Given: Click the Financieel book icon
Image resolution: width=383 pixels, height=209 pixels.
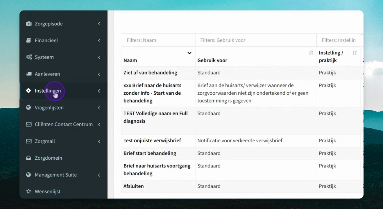Looking at the screenshot, I should tap(28, 40).
